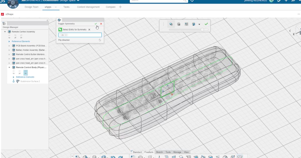Toggle the xy plane under Remote Control Body
The width and height of the screenshot is (301, 158).
14,72
